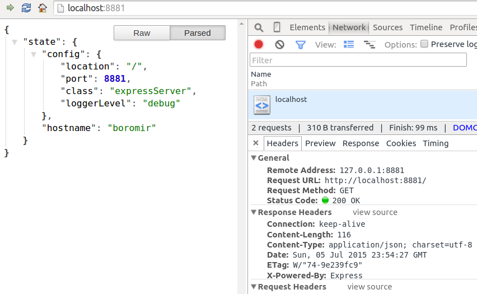Activate the DevTools inspect element magnifier
The width and height of the screenshot is (477, 294).
(x=259, y=27)
